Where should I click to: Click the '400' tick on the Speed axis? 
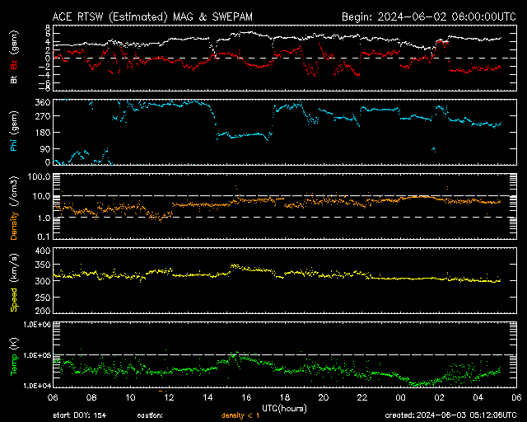[43, 251]
